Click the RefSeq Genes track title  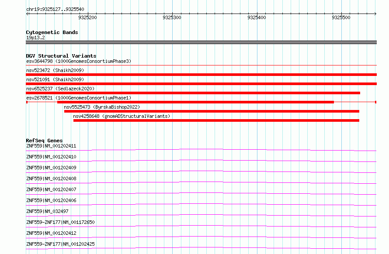click(x=44, y=141)
